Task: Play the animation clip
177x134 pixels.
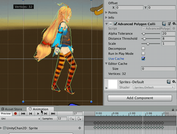Action: [x=38, y=114]
